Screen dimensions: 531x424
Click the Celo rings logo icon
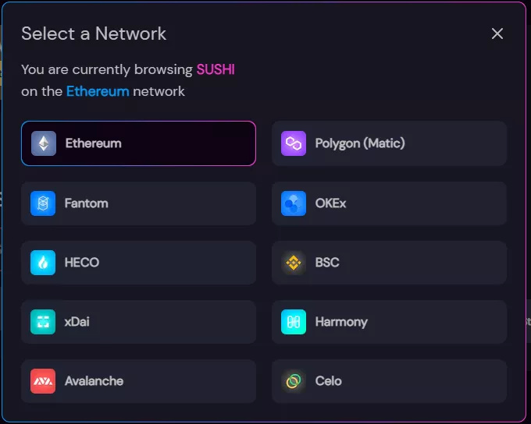coord(294,381)
